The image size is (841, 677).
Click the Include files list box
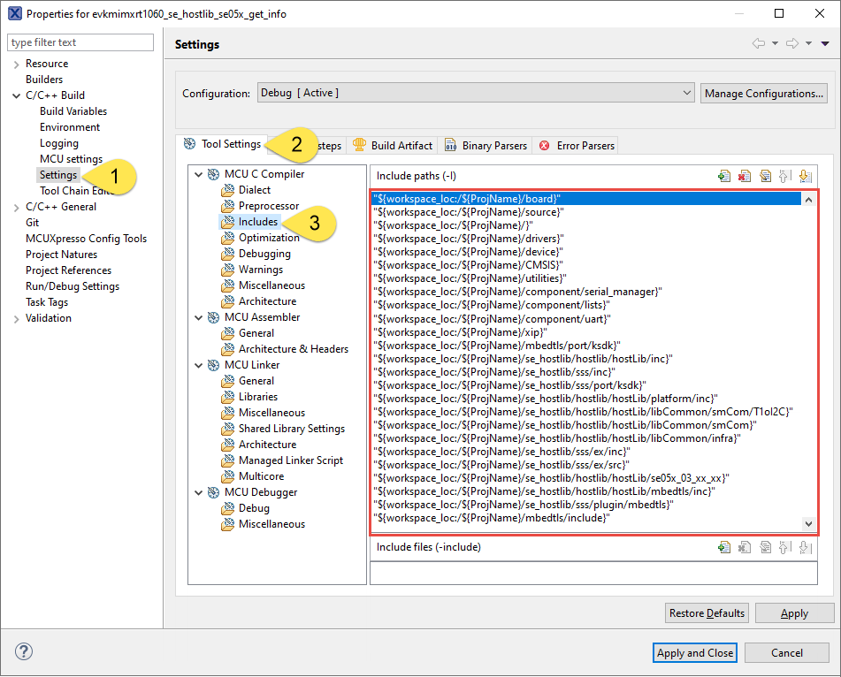593,573
